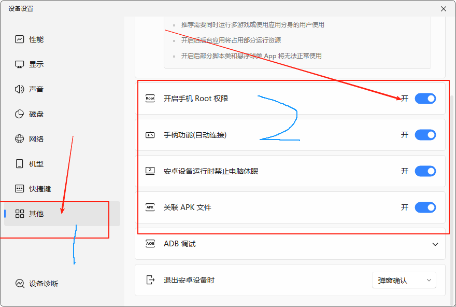The height and width of the screenshot is (307, 456).
Task: Choose the 磁盘 disk pie icon
Action: coord(20,114)
